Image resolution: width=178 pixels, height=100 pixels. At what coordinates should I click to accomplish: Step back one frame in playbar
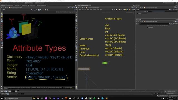click(4, 91)
